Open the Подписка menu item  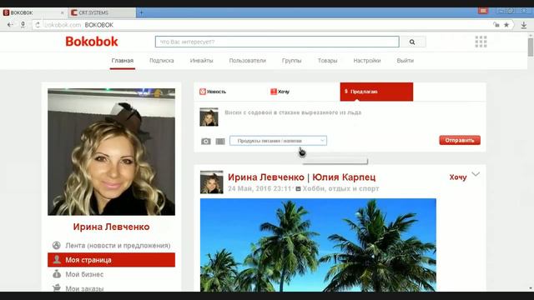pos(161,61)
